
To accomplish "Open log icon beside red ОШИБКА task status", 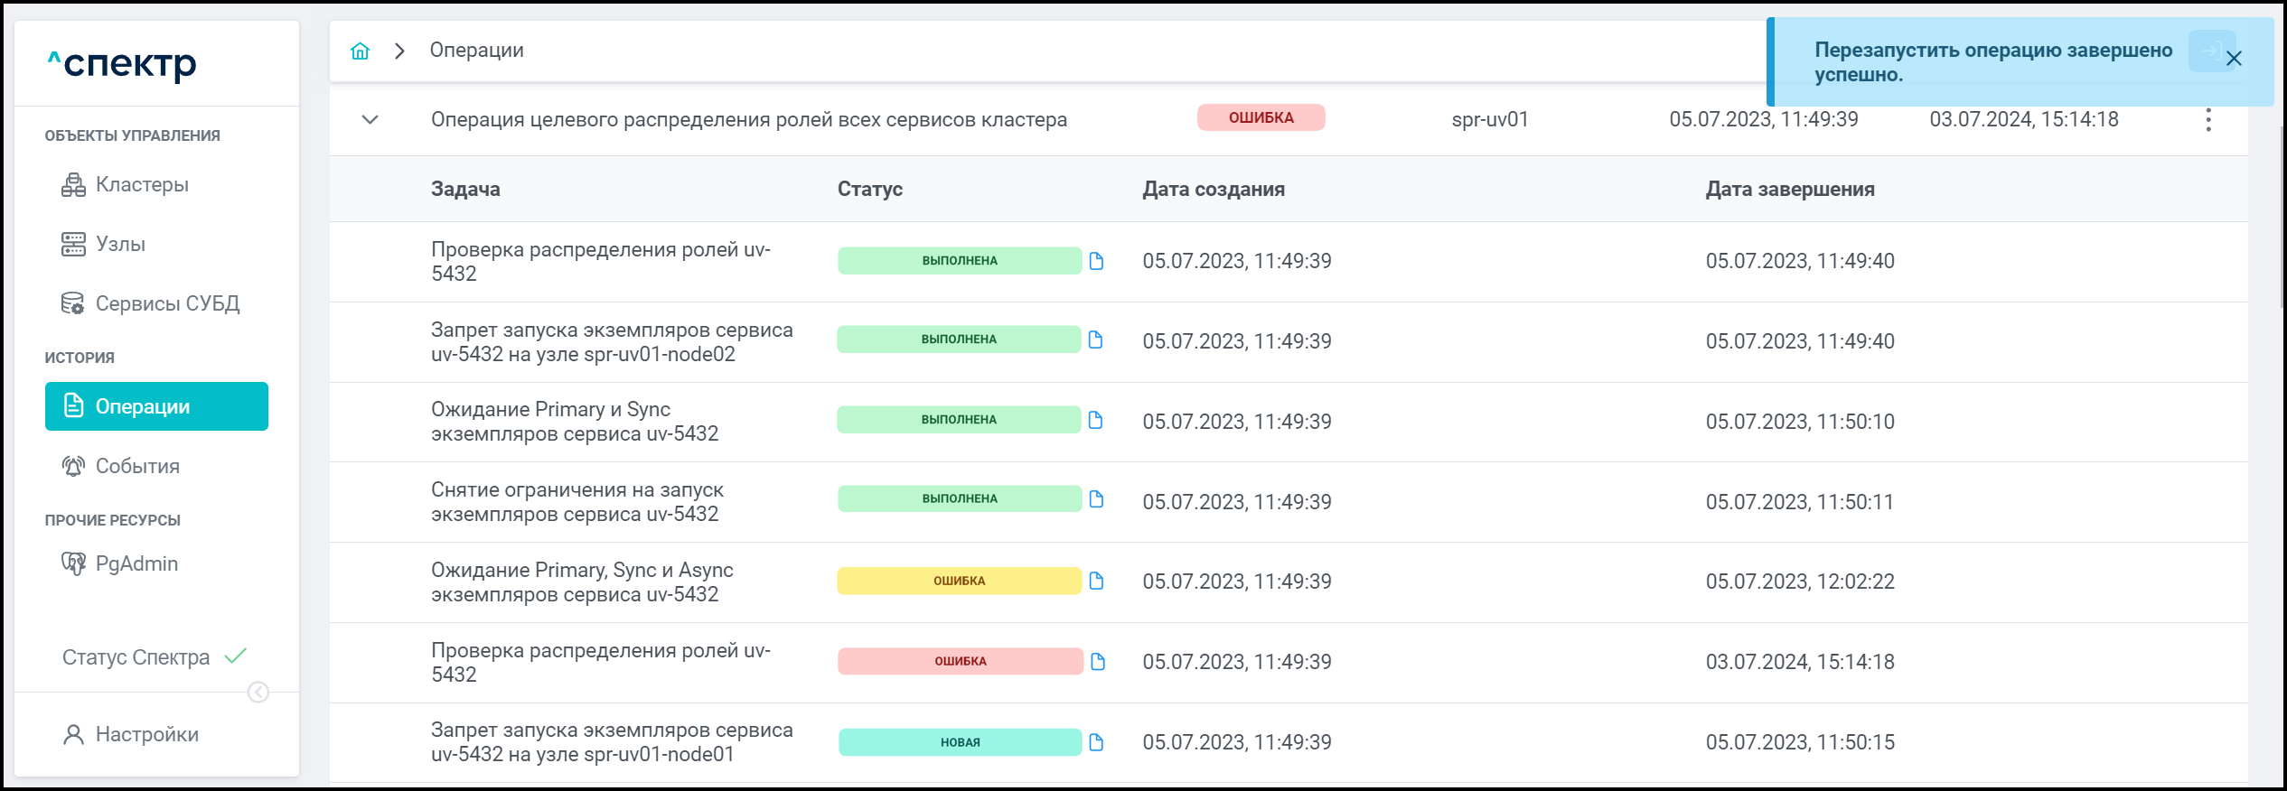I will pyautogui.click(x=1097, y=662).
